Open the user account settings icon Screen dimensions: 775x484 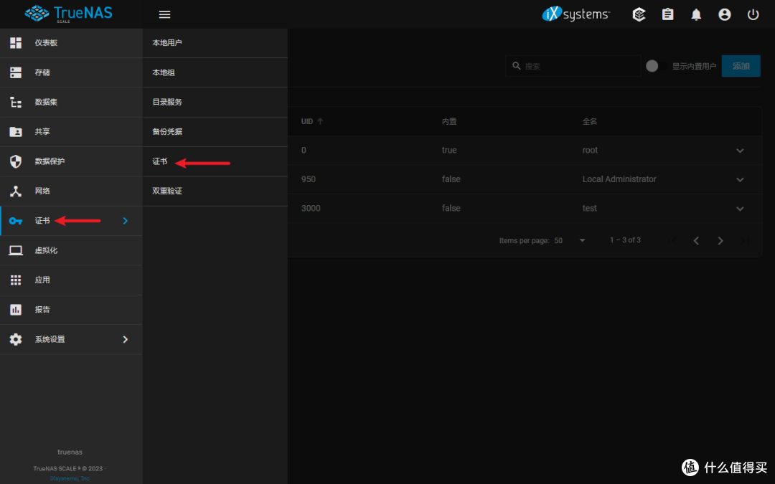click(x=725, y=14)
